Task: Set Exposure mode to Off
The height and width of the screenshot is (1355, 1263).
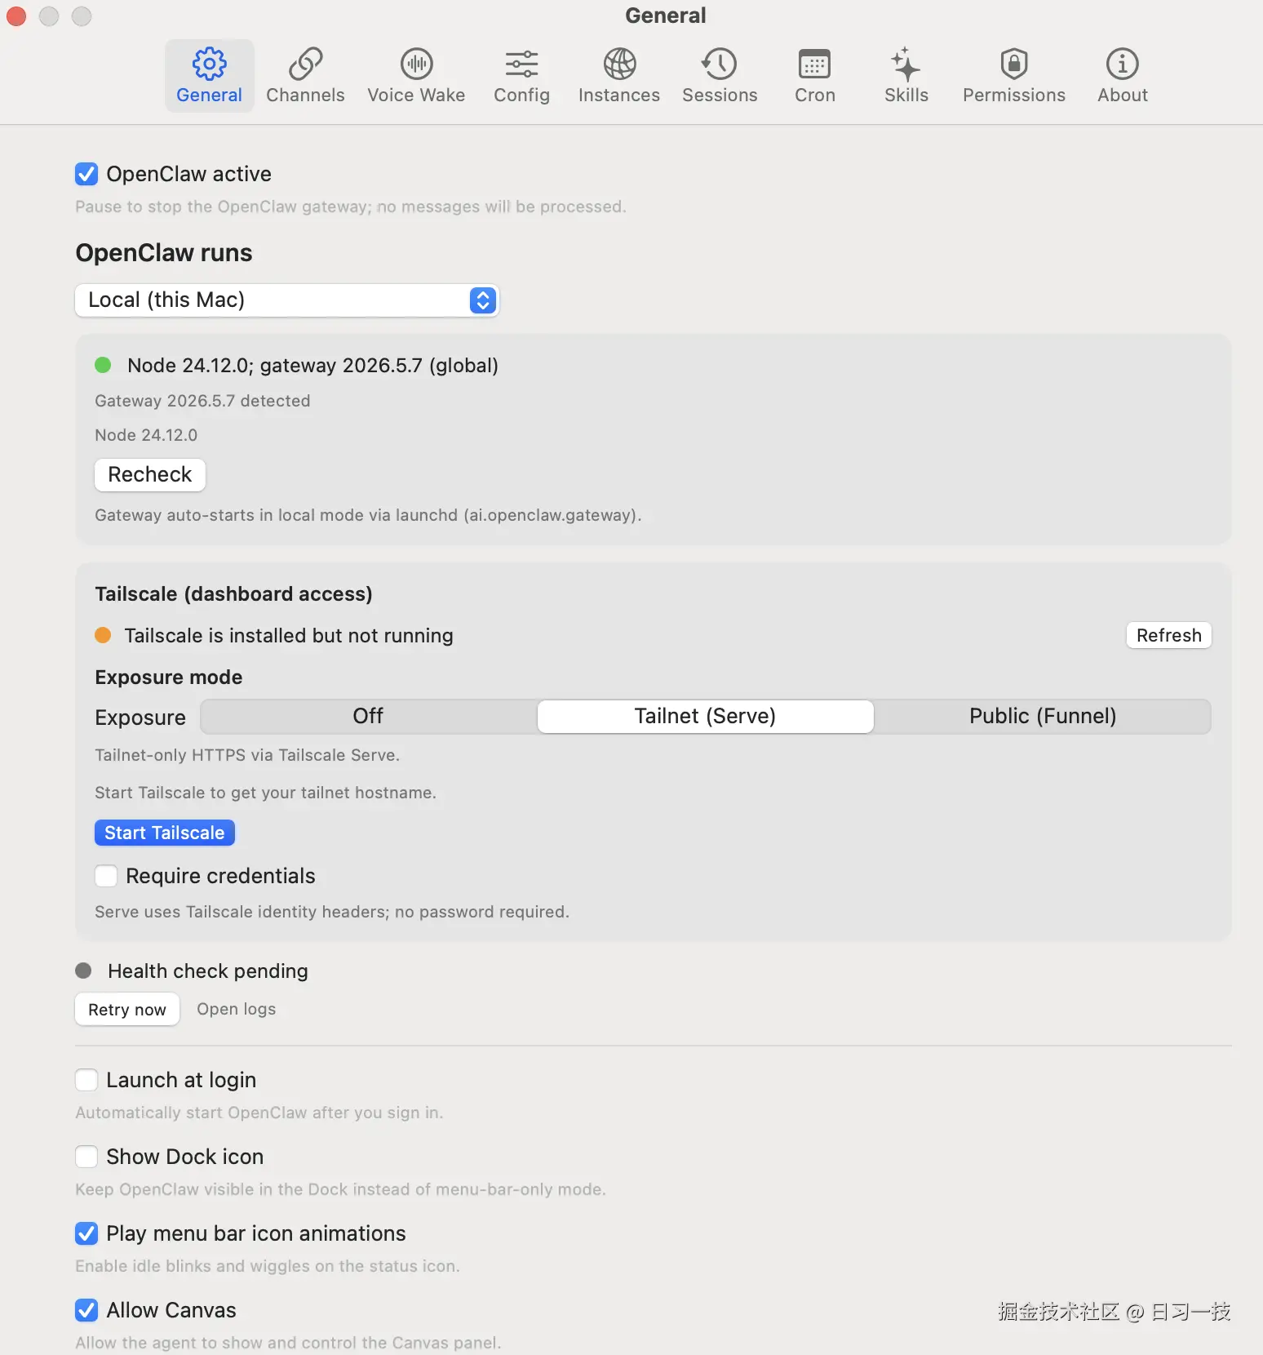Action: pyautogui.click(x=368, y=716)
